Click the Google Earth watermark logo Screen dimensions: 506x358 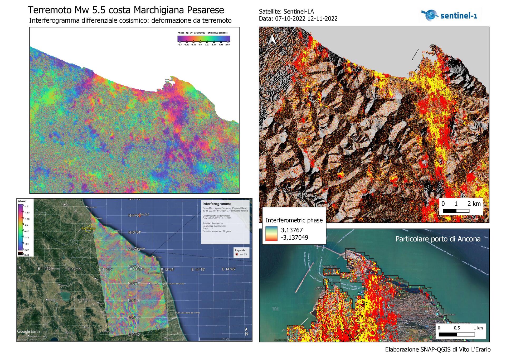[x=28, y=331]
